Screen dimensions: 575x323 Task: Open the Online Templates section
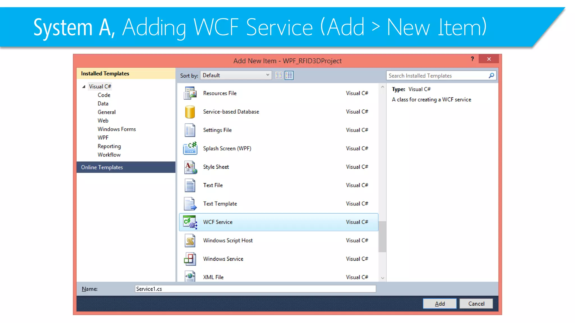coord(126,167)
